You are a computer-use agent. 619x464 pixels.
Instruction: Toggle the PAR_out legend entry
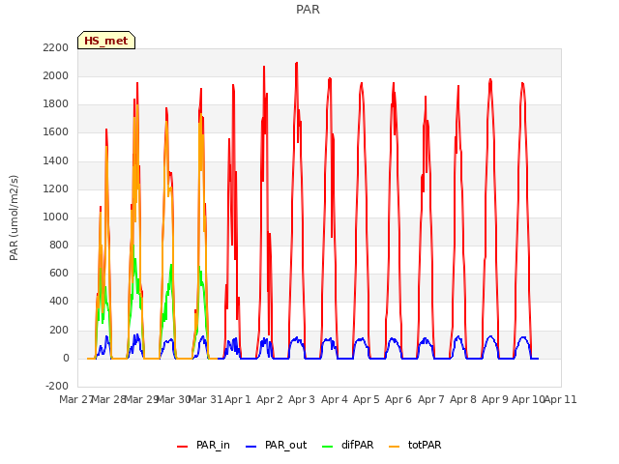click(x=276, y=445)
